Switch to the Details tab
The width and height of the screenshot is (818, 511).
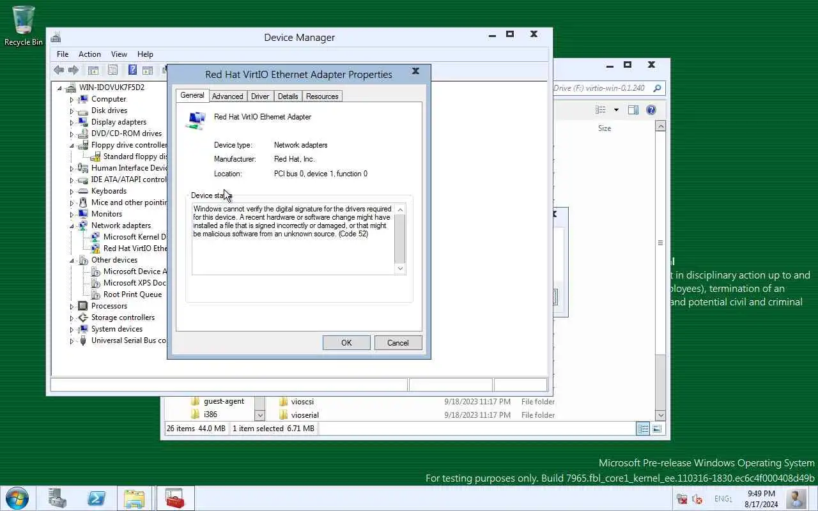tap(288, 96)
